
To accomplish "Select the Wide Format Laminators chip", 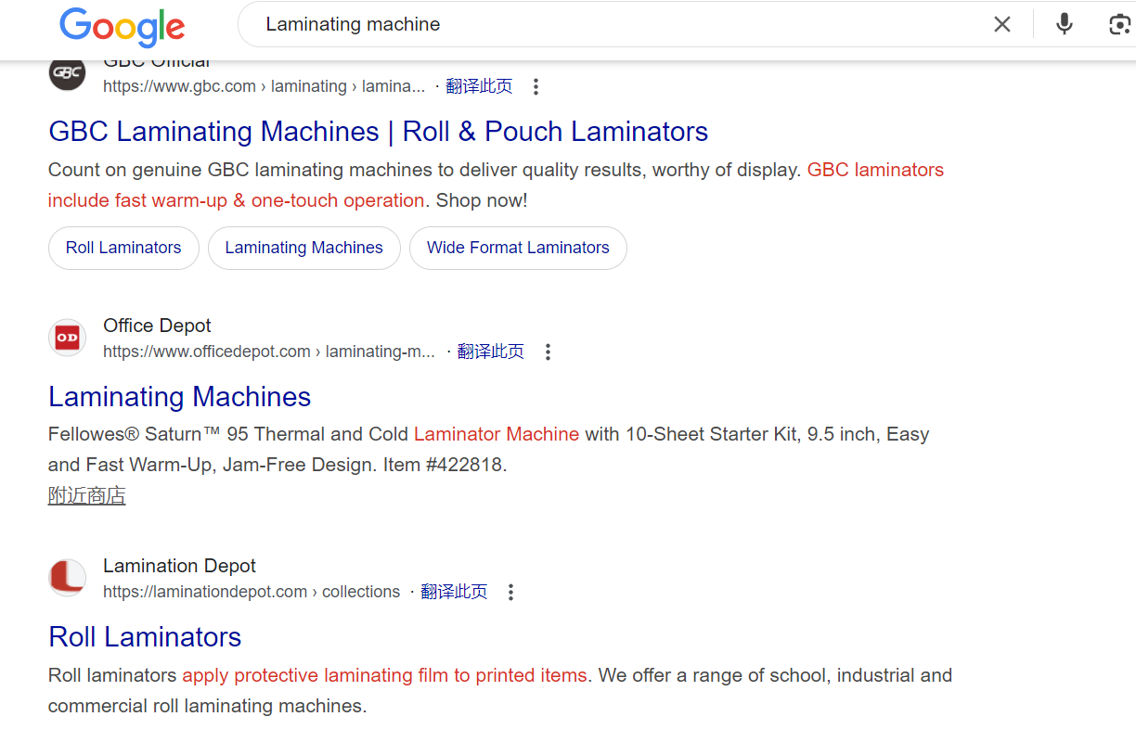I will pyautogui.click(x=518, y=248).
